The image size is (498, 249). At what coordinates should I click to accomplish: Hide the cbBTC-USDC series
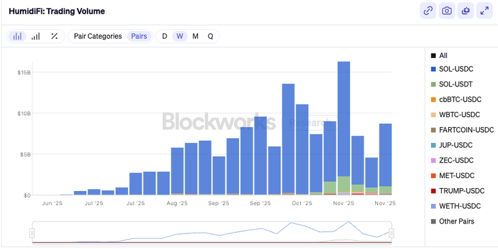tap(460, 100)
